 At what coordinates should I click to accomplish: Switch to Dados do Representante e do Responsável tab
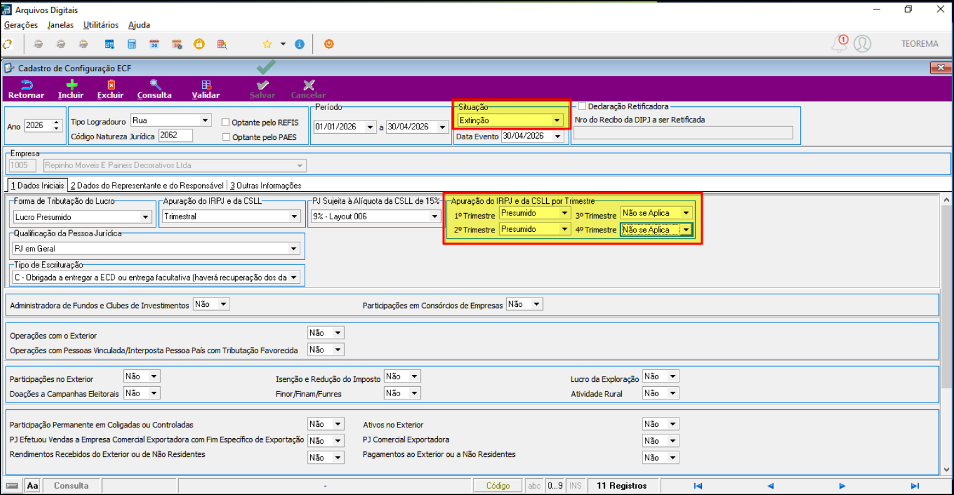coord(147,186)
